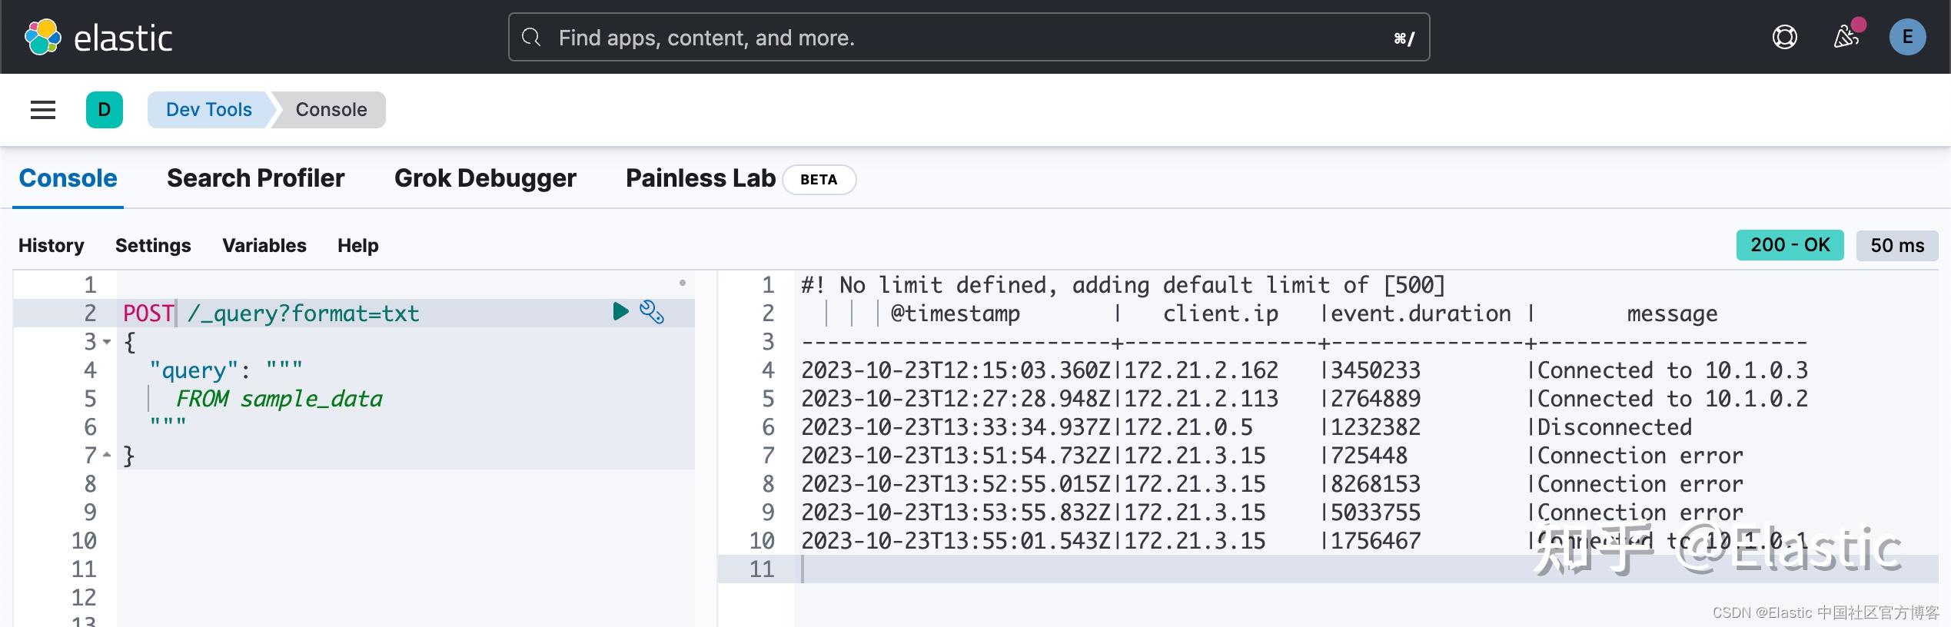Switch to the Search Profiler tab
Image resolution: width=1951 pixels, height=627 pixels.
coord(255,178)
